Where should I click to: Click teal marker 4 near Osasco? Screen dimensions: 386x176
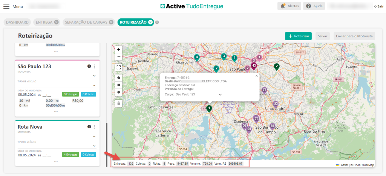[x=196, y=57]
